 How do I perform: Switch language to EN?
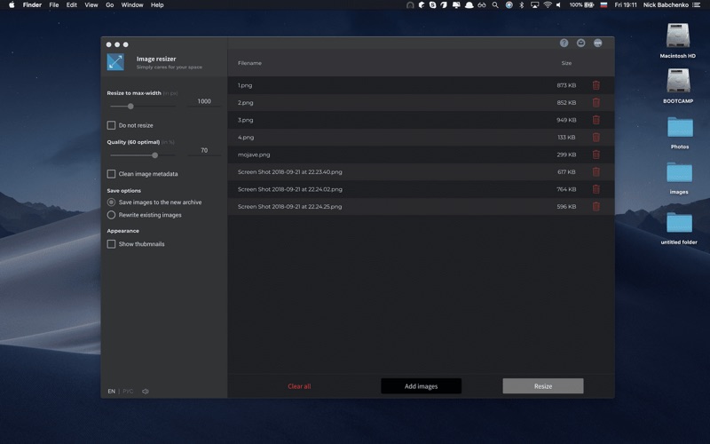tap(112, 391)
